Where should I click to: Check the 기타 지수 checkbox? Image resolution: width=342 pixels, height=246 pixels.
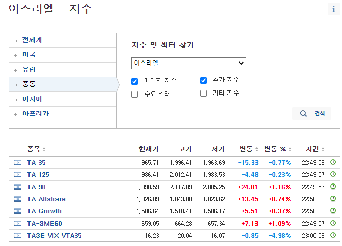click(204, 93)
